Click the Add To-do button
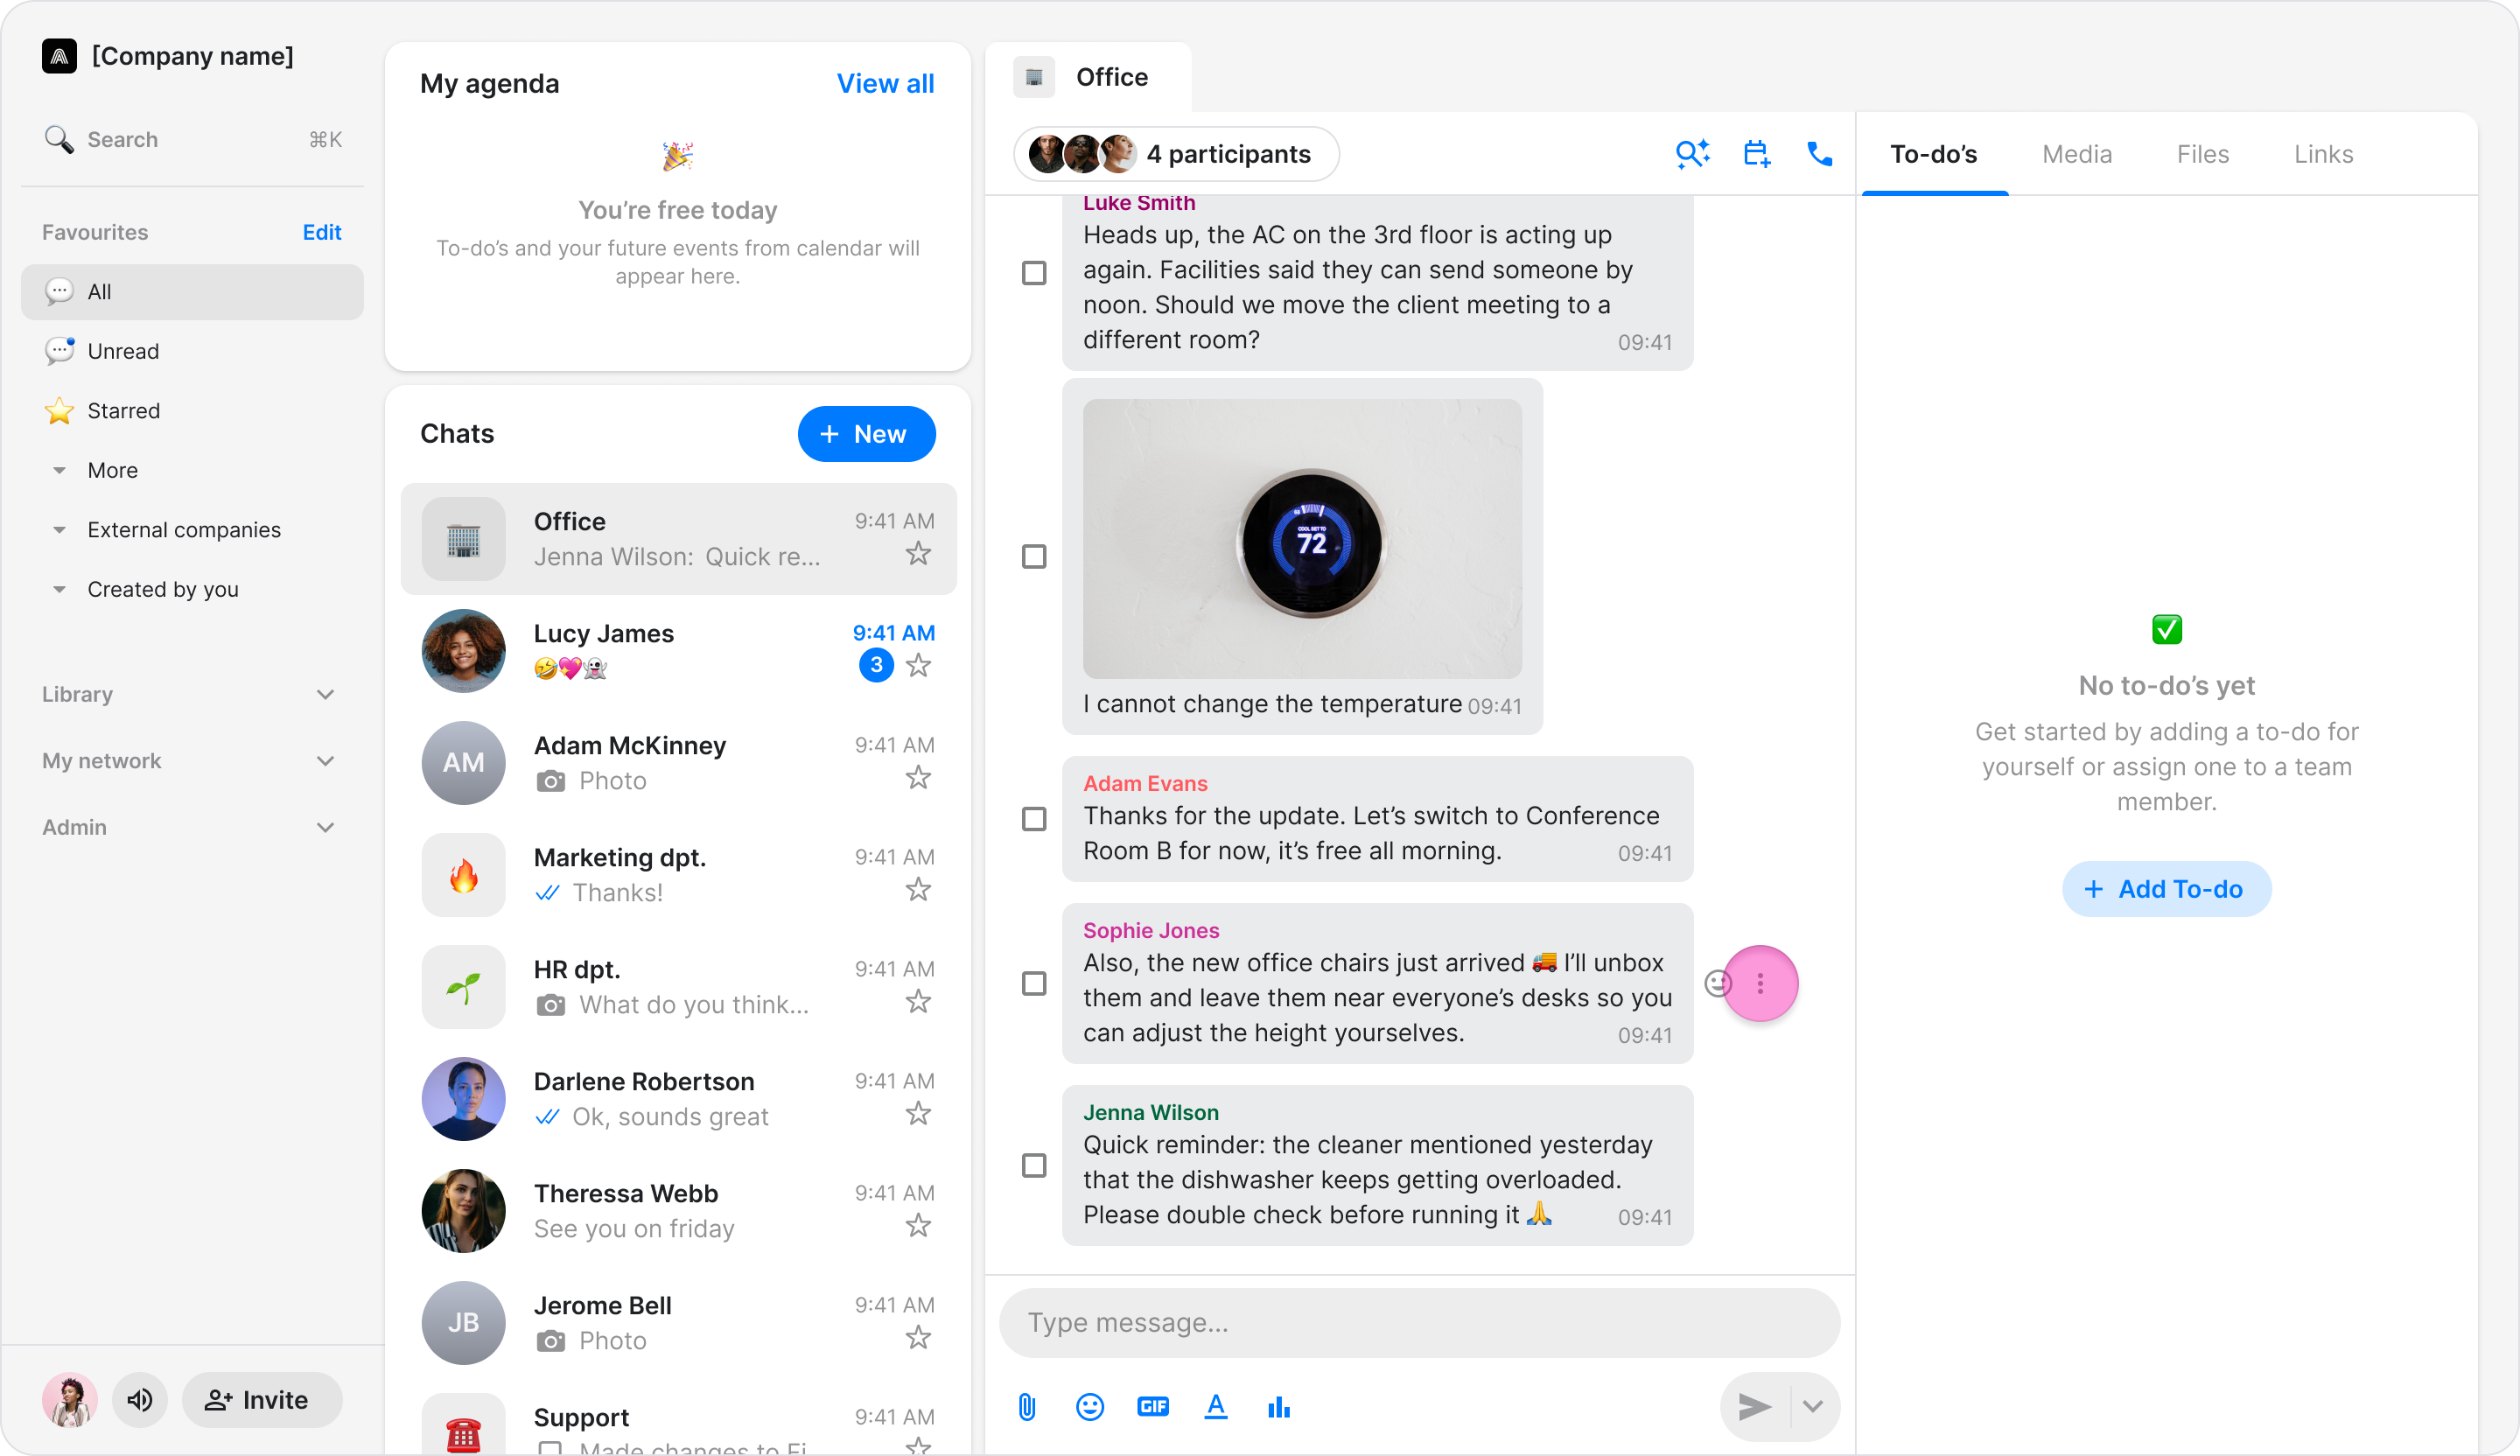Image resolution: width=2520 pixels, height=1456 pixels. (x=2166, y=889)
